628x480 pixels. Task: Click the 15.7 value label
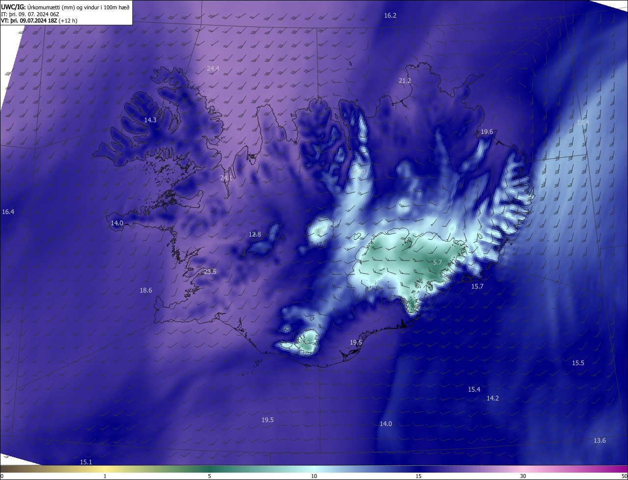(x=477, y=286)
